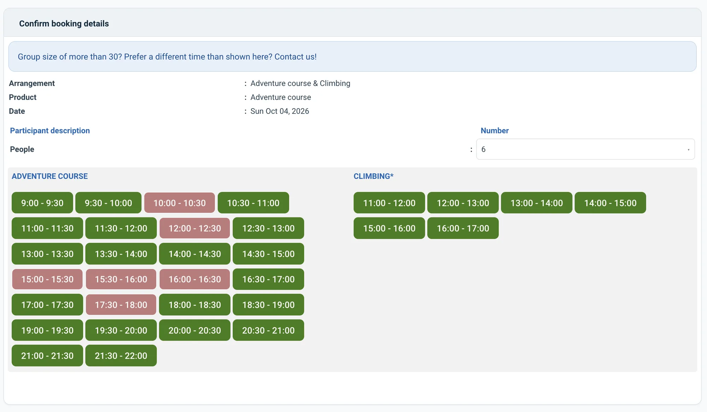Choose the 14:30 - 15:00 adventure slot
Screen dimensions: 707x412
pyautogui.click(x=268, y=254)
